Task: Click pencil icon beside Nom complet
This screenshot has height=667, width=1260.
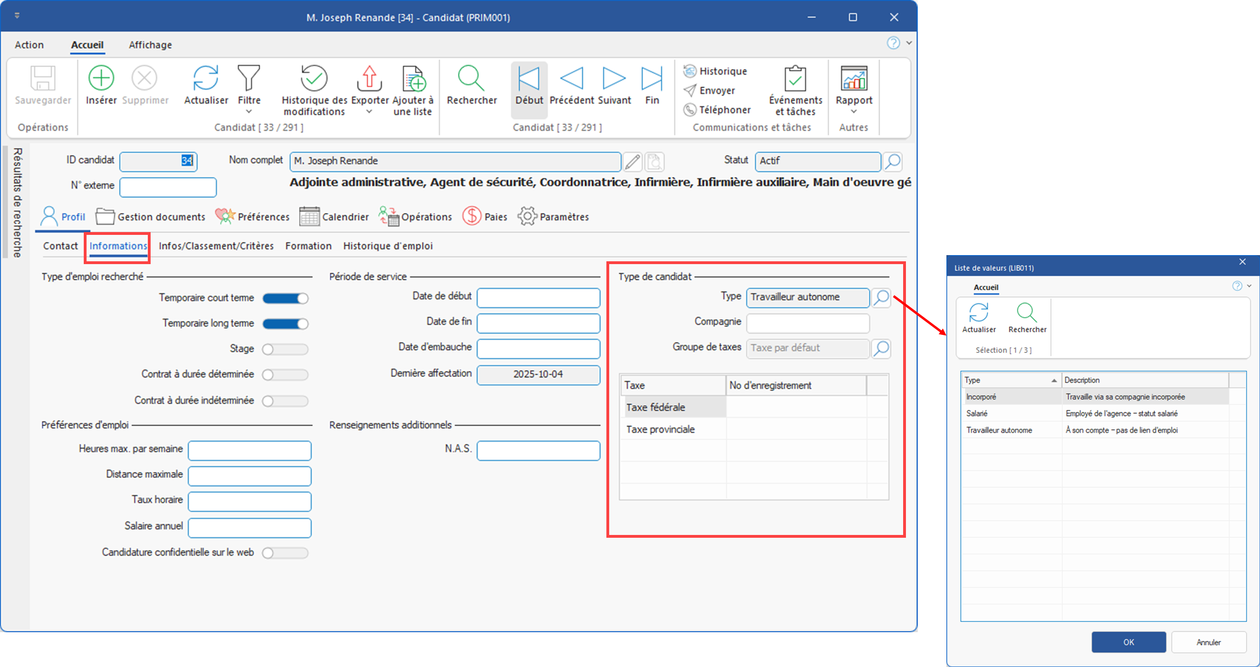Action: click(632, 162)
